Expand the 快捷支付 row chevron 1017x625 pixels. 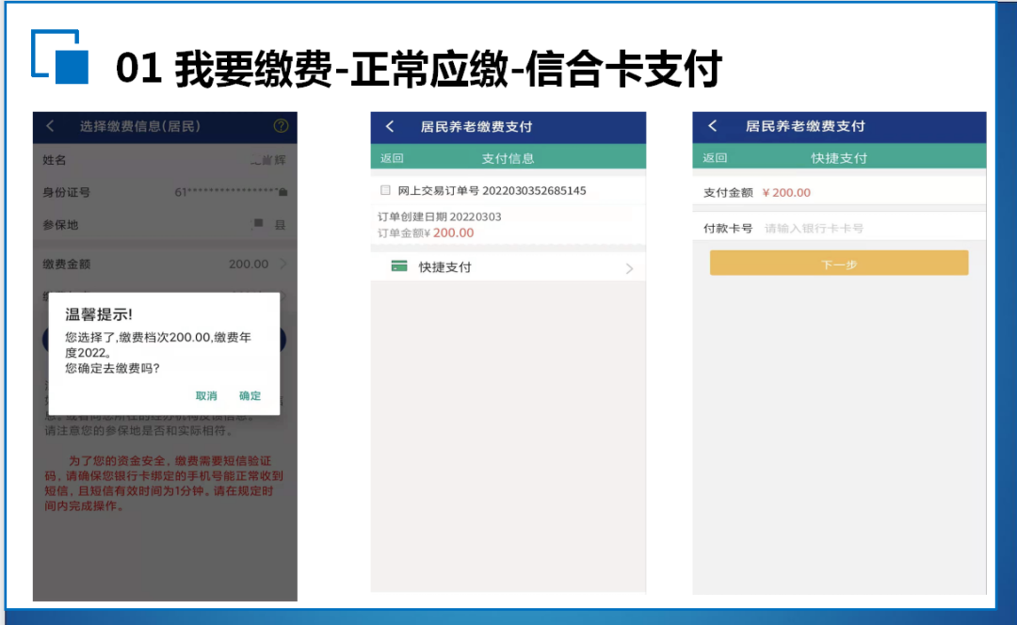tap(629, 267)
